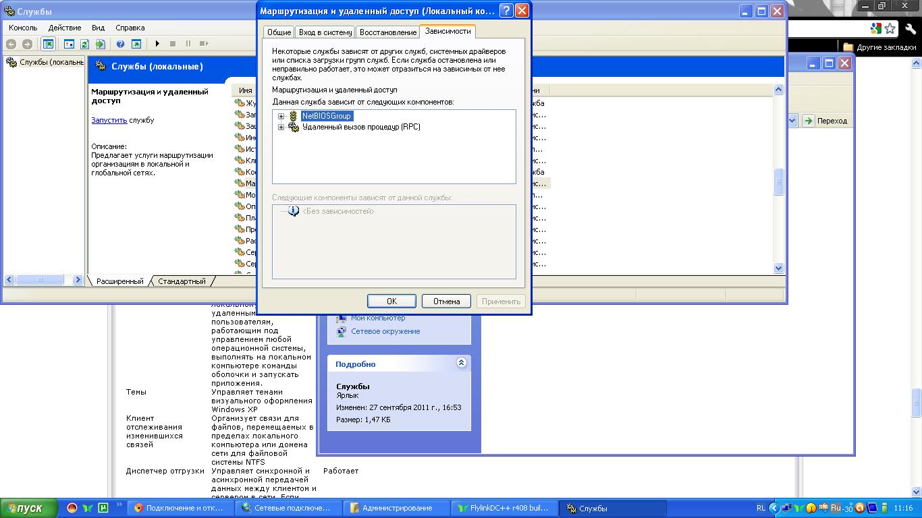Image resolution: width=922 pixels, height=518 pixels.
Task: Click the Применить button
Action: point(501,301)
